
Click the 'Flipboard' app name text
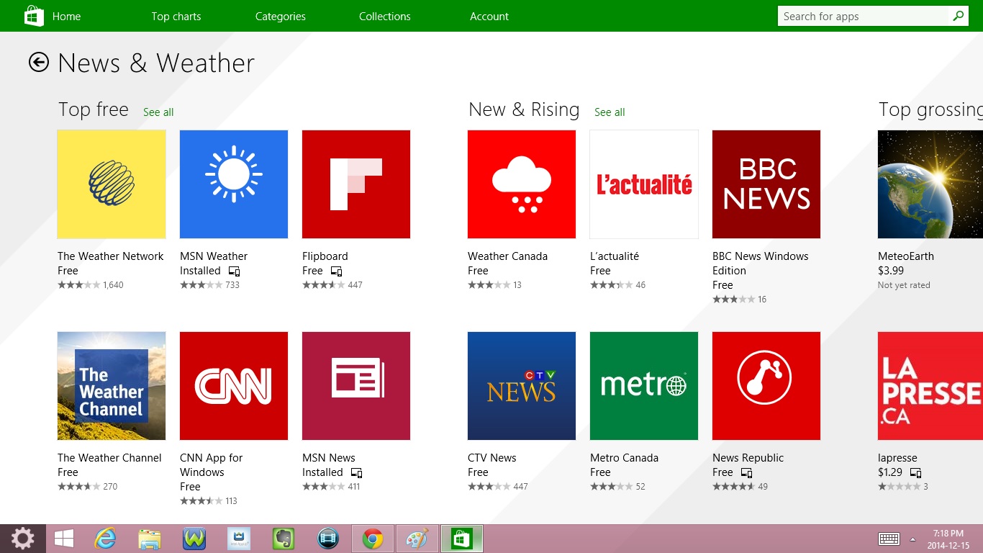325,256
